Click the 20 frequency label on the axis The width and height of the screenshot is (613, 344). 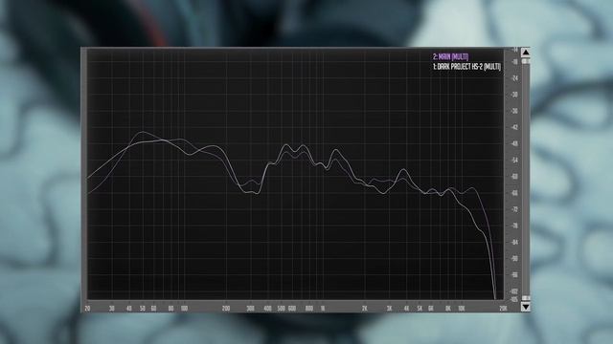pyautogui.click(x=87, y=309)
